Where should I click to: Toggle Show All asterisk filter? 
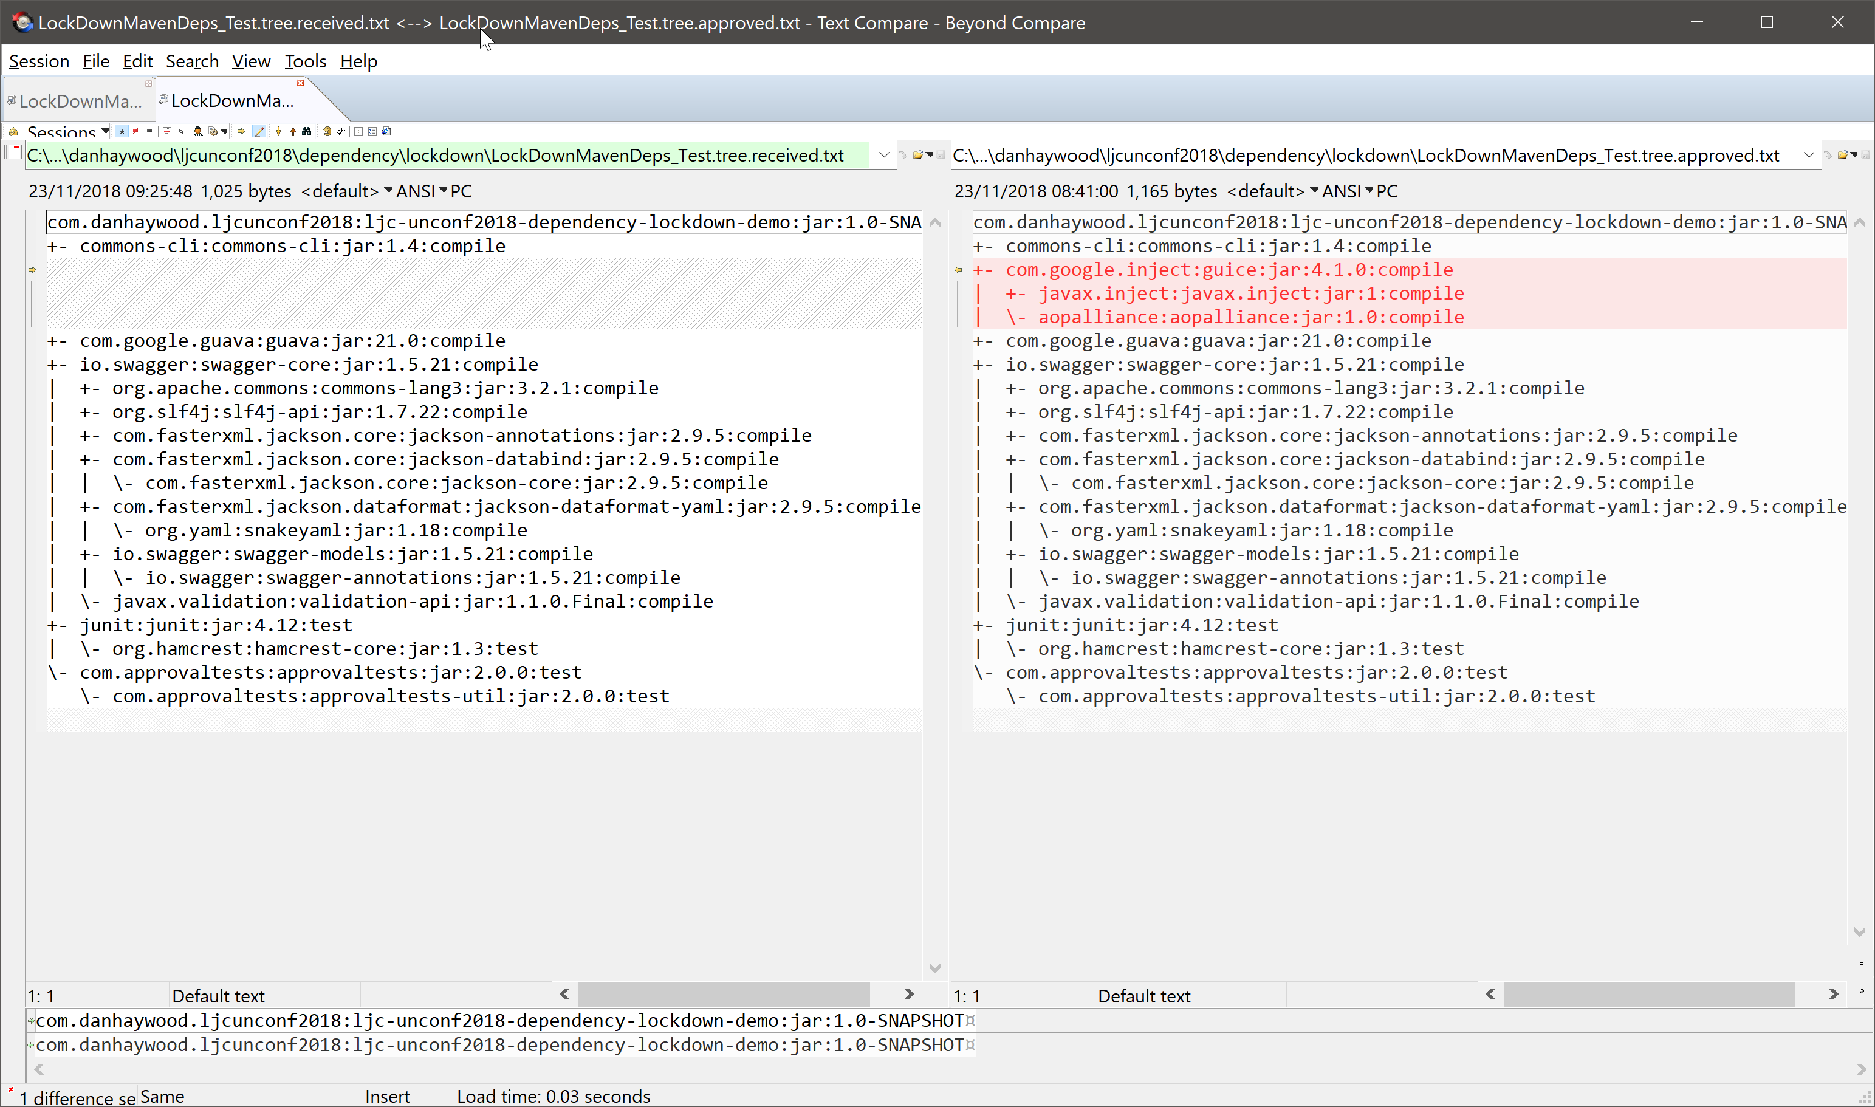pyautogui.click(x=122, y=131)
